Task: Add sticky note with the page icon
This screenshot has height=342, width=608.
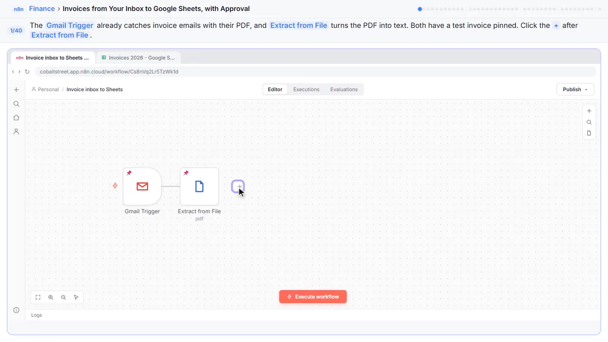Action: click(589, 133)
